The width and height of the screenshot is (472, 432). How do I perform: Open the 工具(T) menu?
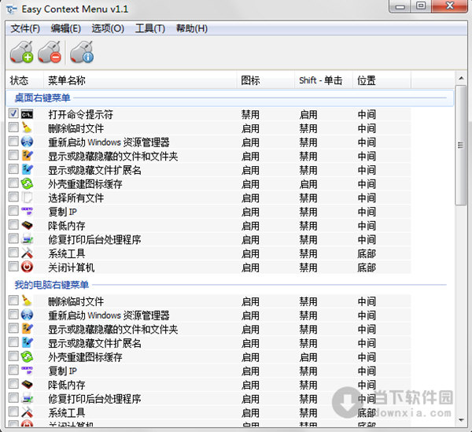pyautogui.click(x=150, y=28)
